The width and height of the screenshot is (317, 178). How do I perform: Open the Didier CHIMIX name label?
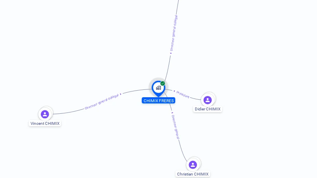pyautogui.click(x=208, y=109)
